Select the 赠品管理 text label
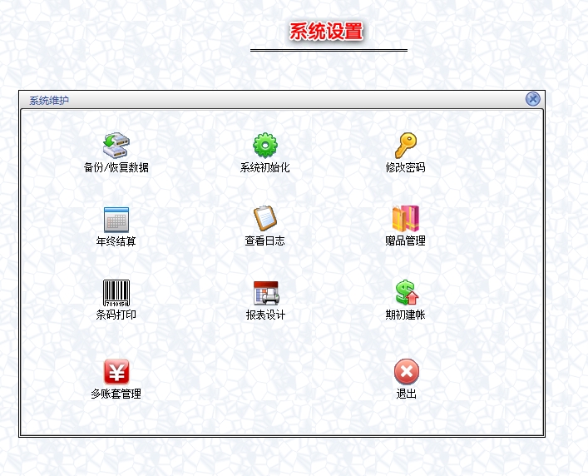 point(406,241)
